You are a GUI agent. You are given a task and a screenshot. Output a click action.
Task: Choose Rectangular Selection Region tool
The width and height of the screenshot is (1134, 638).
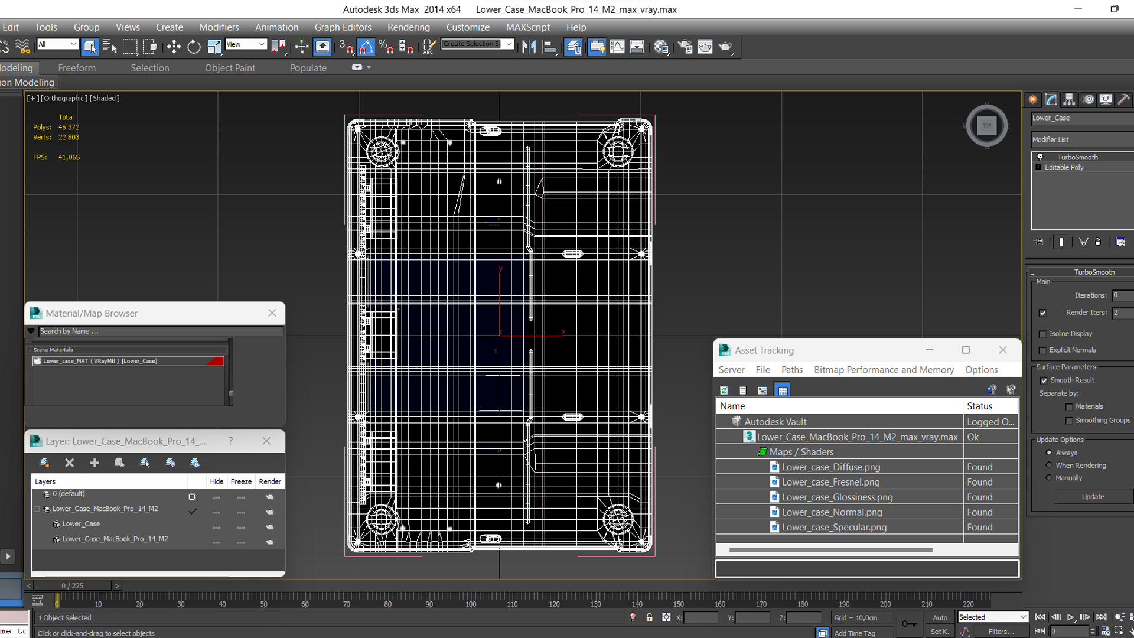click(x=130, y=47)
